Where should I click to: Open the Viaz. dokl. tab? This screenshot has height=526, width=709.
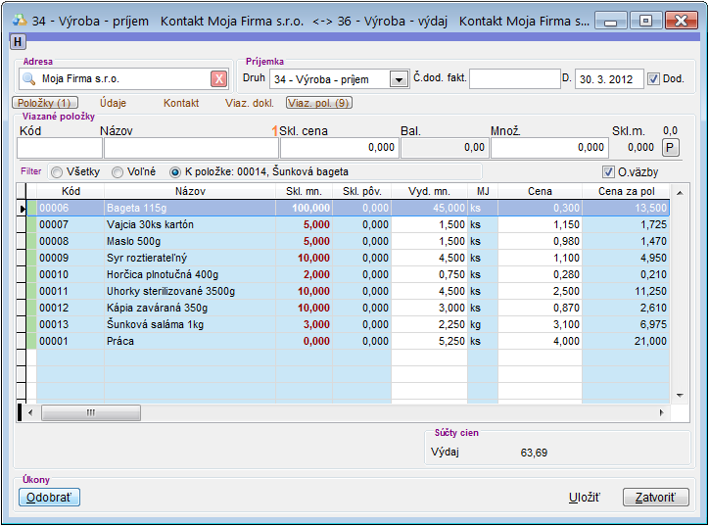249,102
